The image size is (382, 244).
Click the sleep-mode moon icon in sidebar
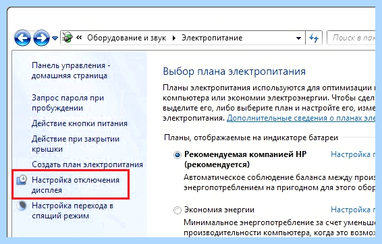pyautogui.click(x=22, y=206)
